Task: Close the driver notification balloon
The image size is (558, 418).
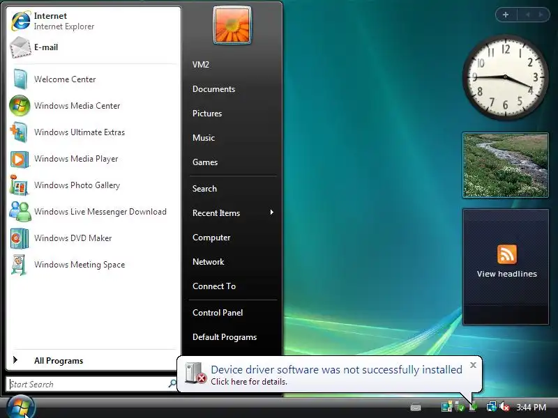Action: pyautogui.click(x=473, y=365)
